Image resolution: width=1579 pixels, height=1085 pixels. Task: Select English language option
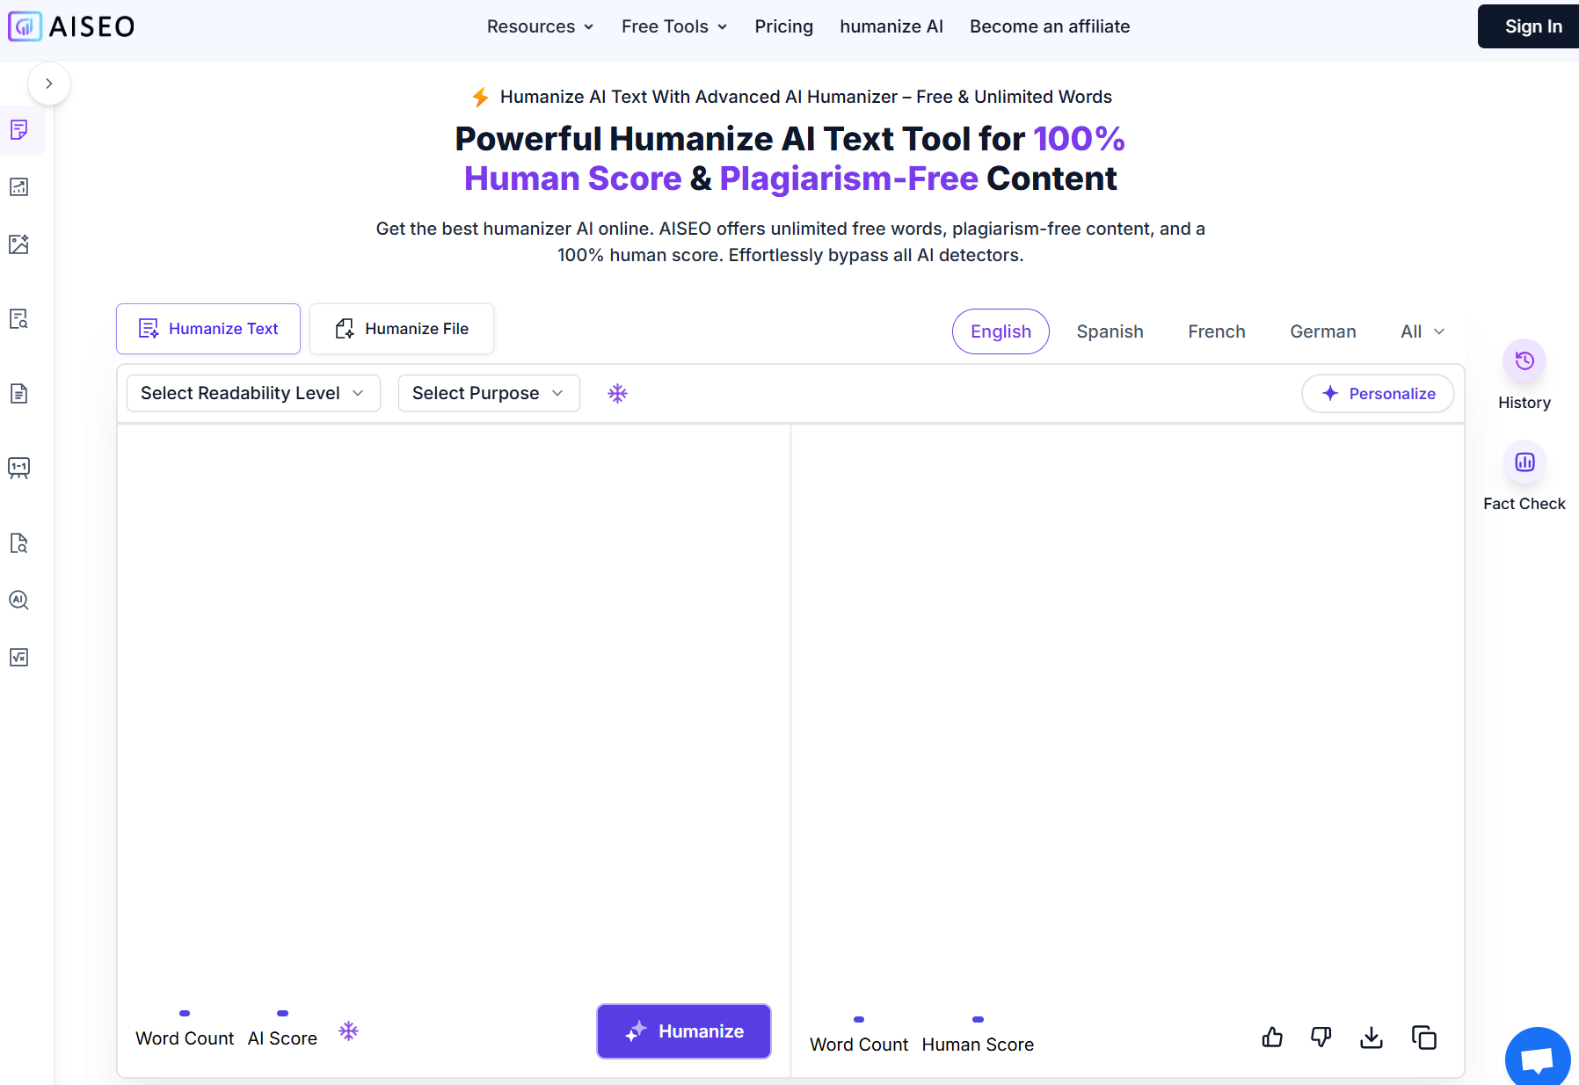[x=1000, y=331]
